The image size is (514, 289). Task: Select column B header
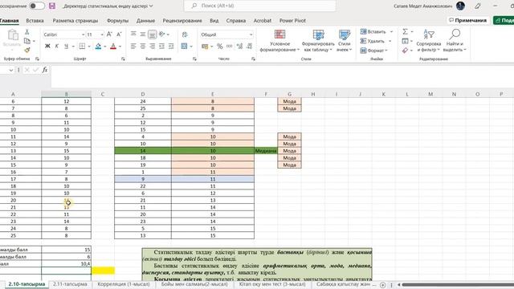pyautogui.click(x=66, y=94)
